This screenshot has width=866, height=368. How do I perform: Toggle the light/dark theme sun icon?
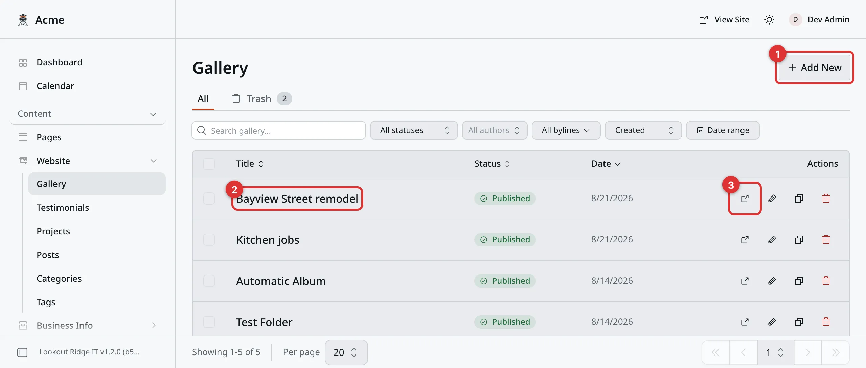[769, 20]
